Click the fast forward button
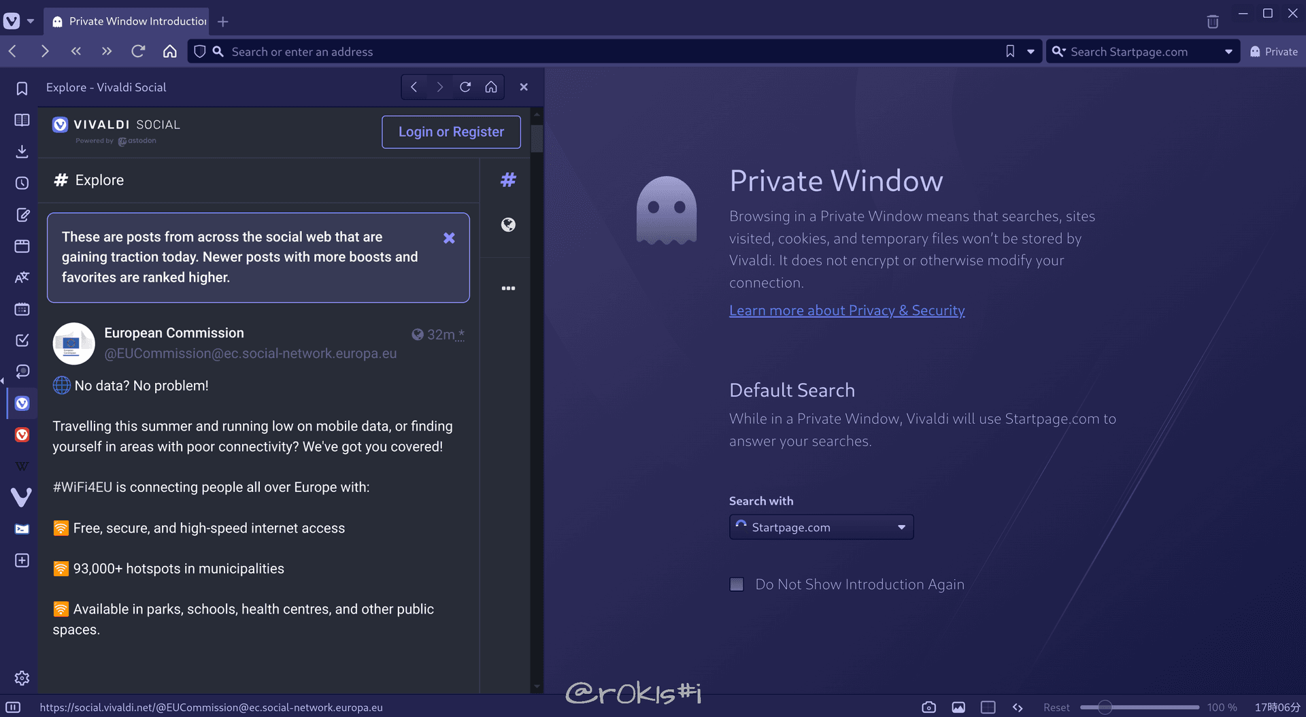The height and width of the screenshot is (717, 1306). (107, 51)
